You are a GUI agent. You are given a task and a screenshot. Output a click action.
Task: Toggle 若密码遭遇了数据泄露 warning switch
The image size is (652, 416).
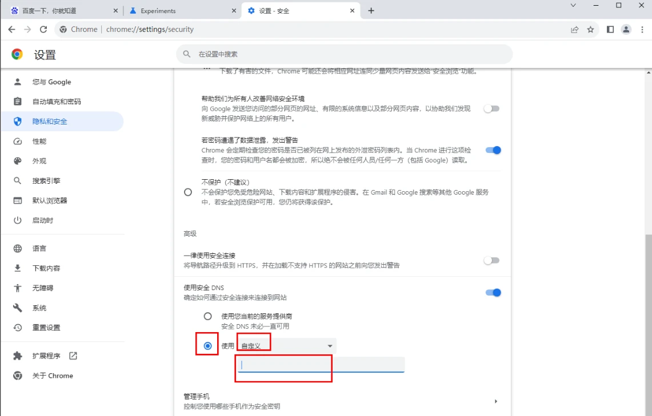493,150
